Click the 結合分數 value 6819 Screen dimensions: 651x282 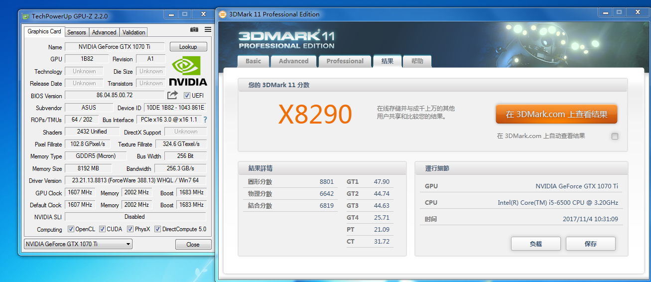pos(327,206)
